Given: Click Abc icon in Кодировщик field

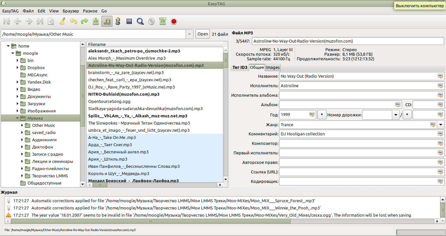Looking at the screenshot, I should pos(440,181).
